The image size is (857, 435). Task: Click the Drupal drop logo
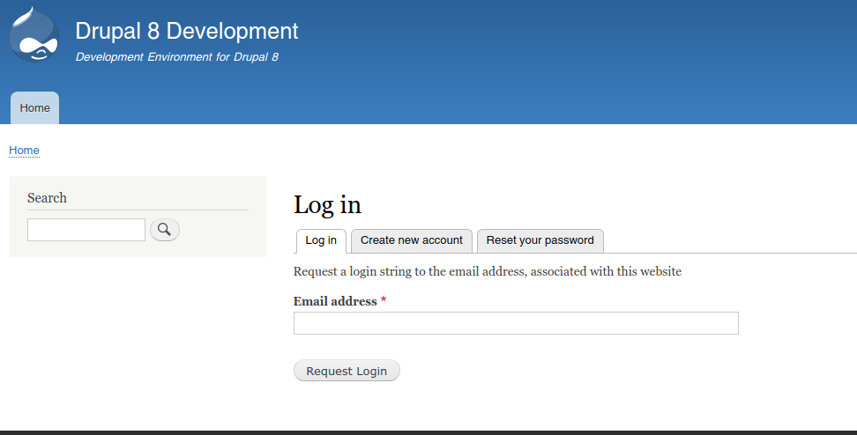tap(34, 34)
